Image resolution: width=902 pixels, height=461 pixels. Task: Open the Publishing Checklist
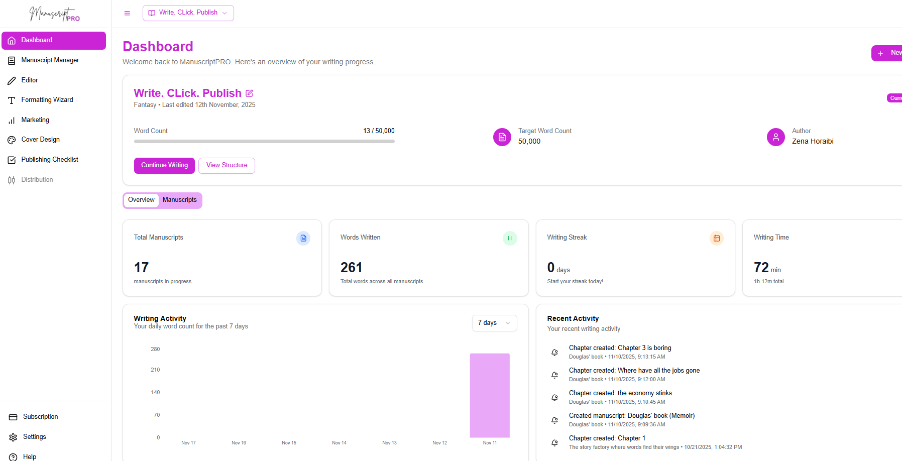click(50, 159)
